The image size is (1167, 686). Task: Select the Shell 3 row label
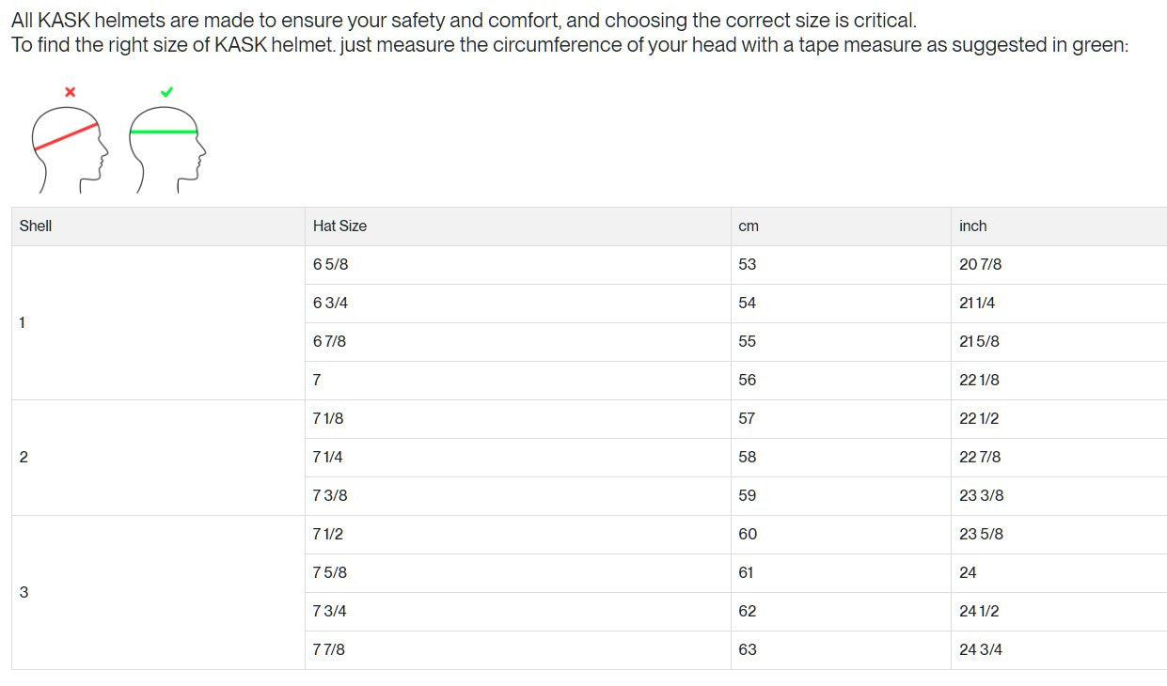tap(24, 593)
